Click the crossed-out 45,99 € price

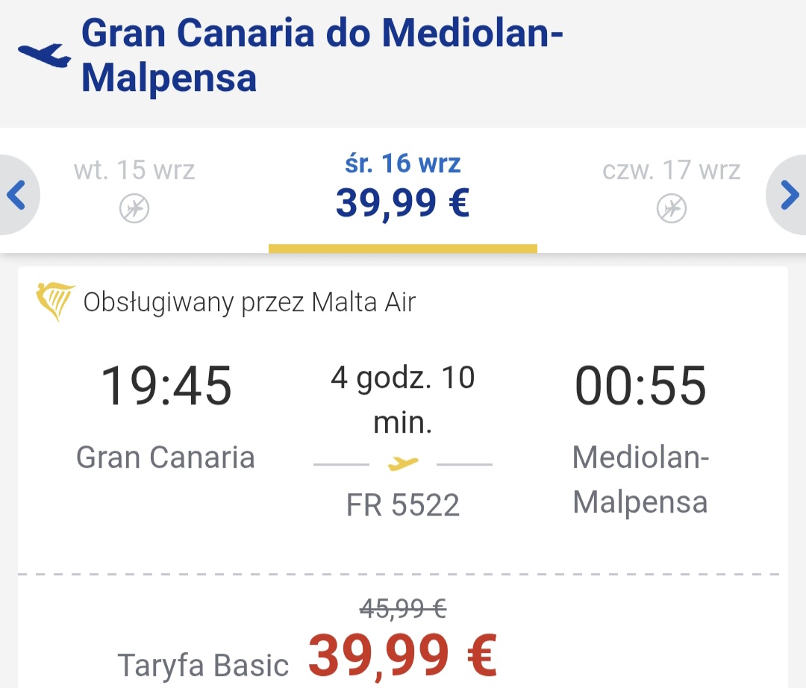[403, 609]
